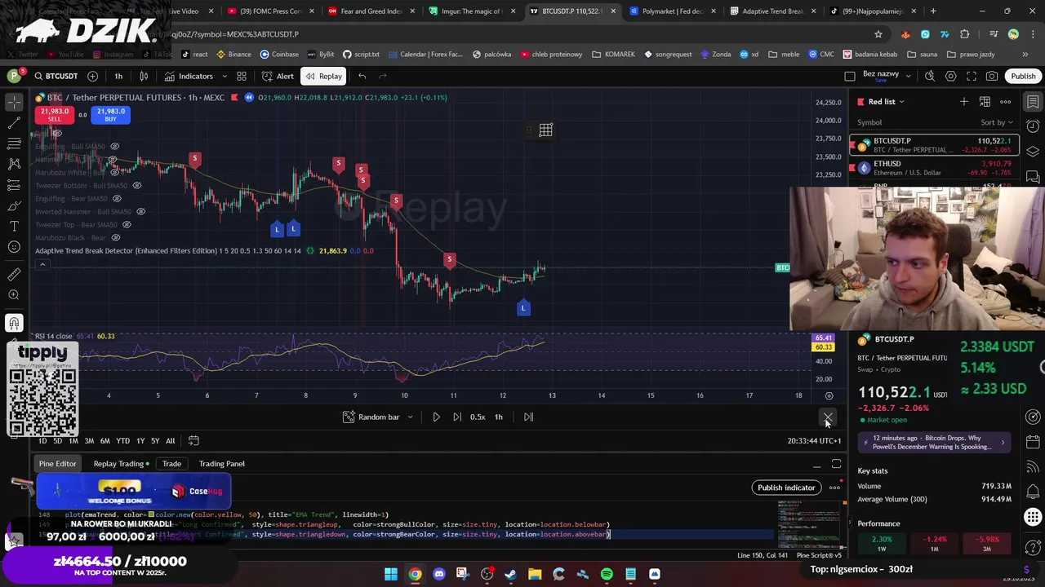The image size is (1045, 587).
Task: Open the emoji and icons tool
Action: [14, 247]
